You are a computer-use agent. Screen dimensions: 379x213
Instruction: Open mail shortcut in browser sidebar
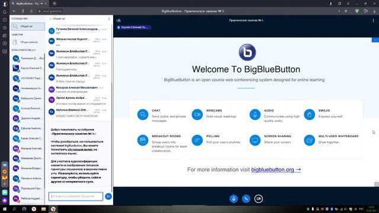(5, 177)
